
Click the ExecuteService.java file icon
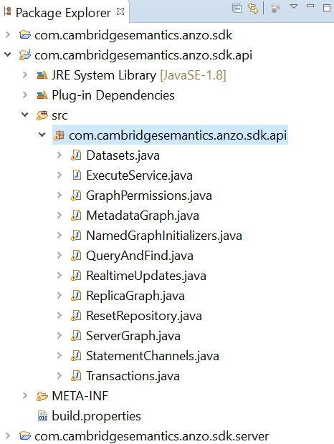77,175
